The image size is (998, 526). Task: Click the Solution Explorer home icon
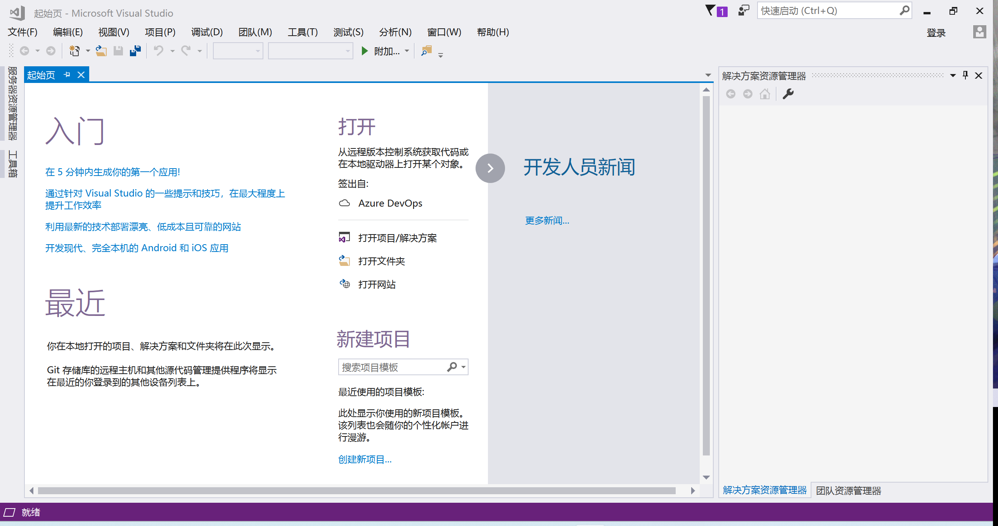pyautogui.click(x=764, y=94)
